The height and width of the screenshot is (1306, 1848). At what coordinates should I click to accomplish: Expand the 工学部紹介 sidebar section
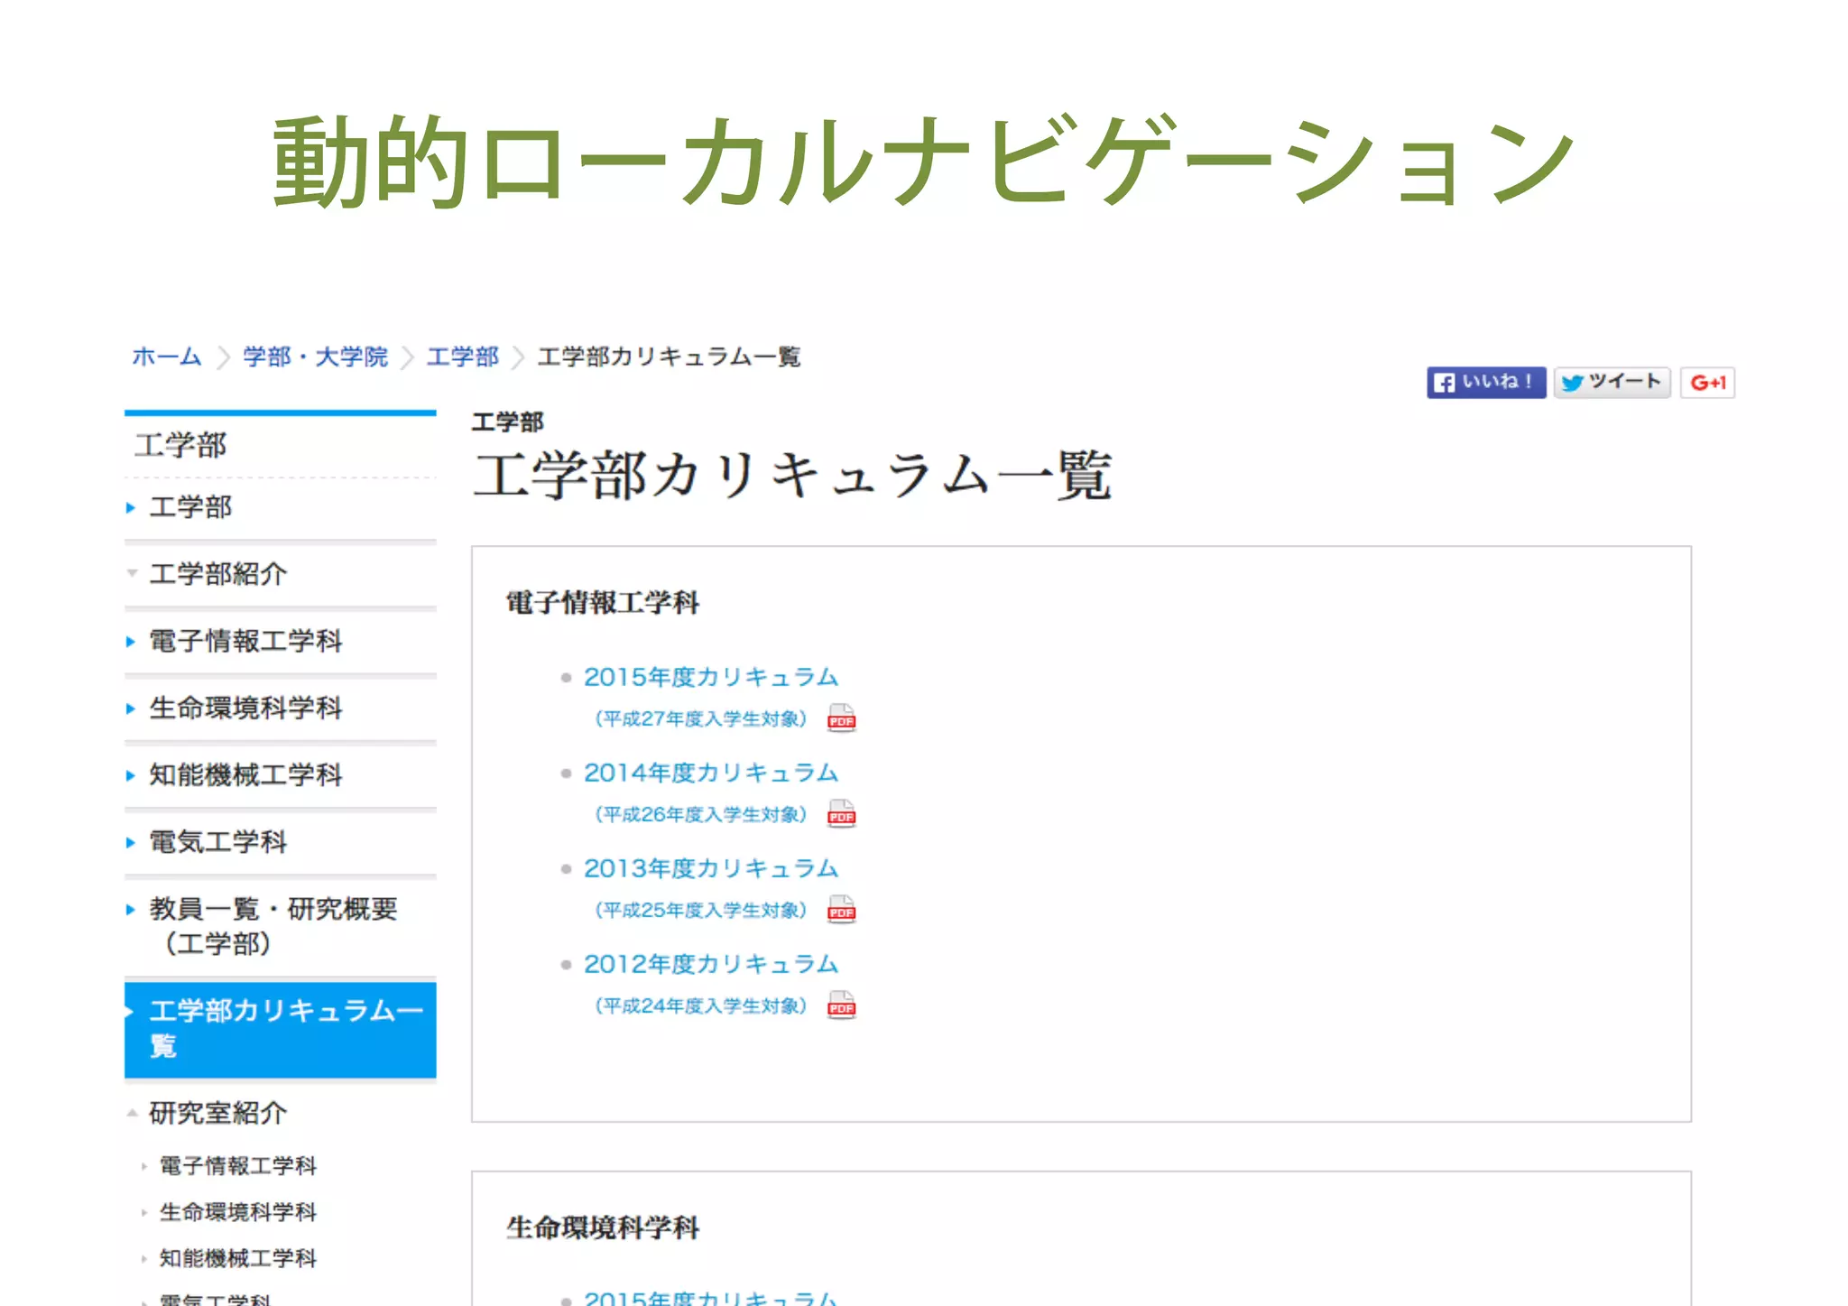tap(280, 574)
